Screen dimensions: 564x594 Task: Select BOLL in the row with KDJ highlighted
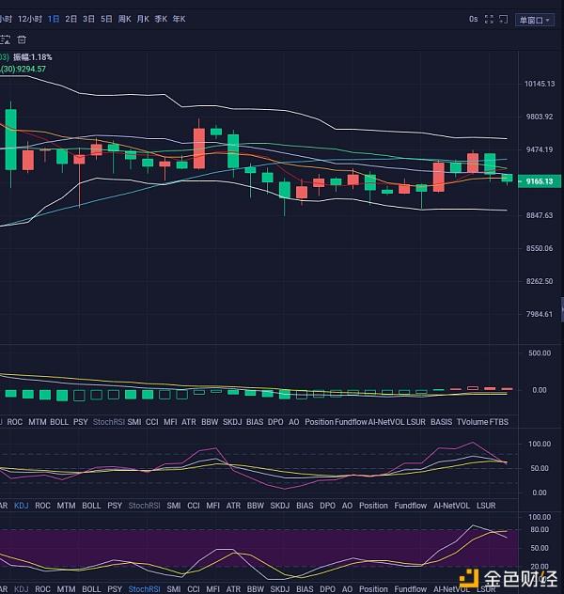[x=91, y=506]
